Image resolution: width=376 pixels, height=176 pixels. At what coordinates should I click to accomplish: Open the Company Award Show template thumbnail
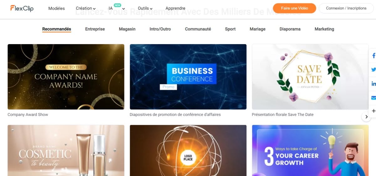(x=66, y=77)
